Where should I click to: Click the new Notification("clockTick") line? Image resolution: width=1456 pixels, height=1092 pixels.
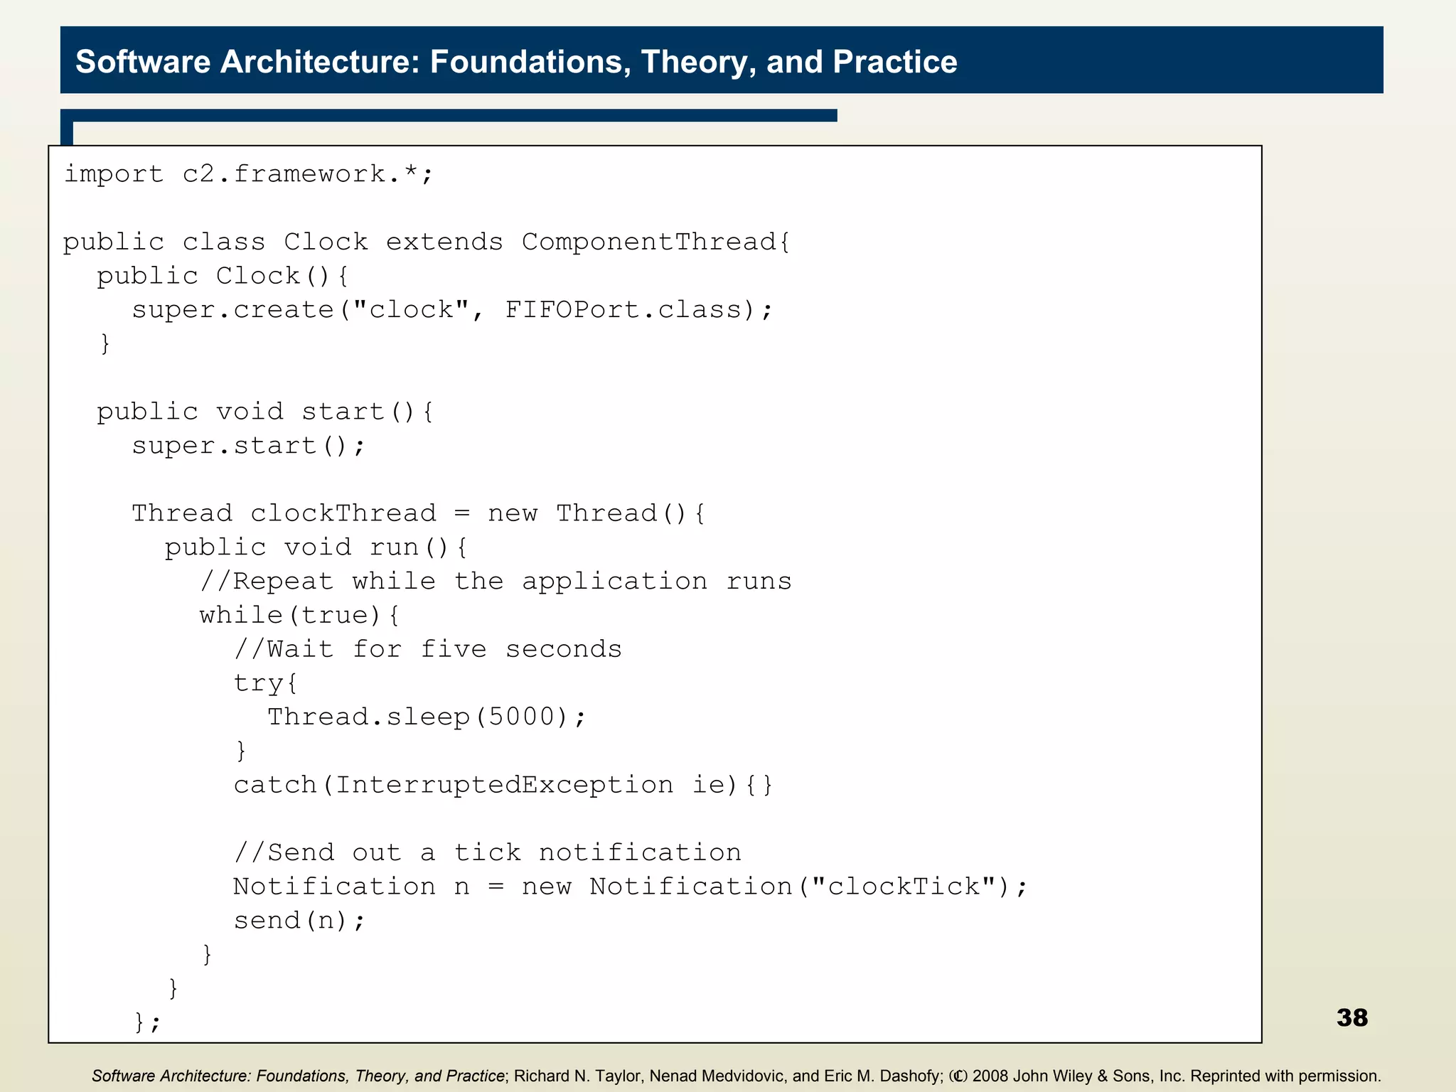[x=630, y=887]
